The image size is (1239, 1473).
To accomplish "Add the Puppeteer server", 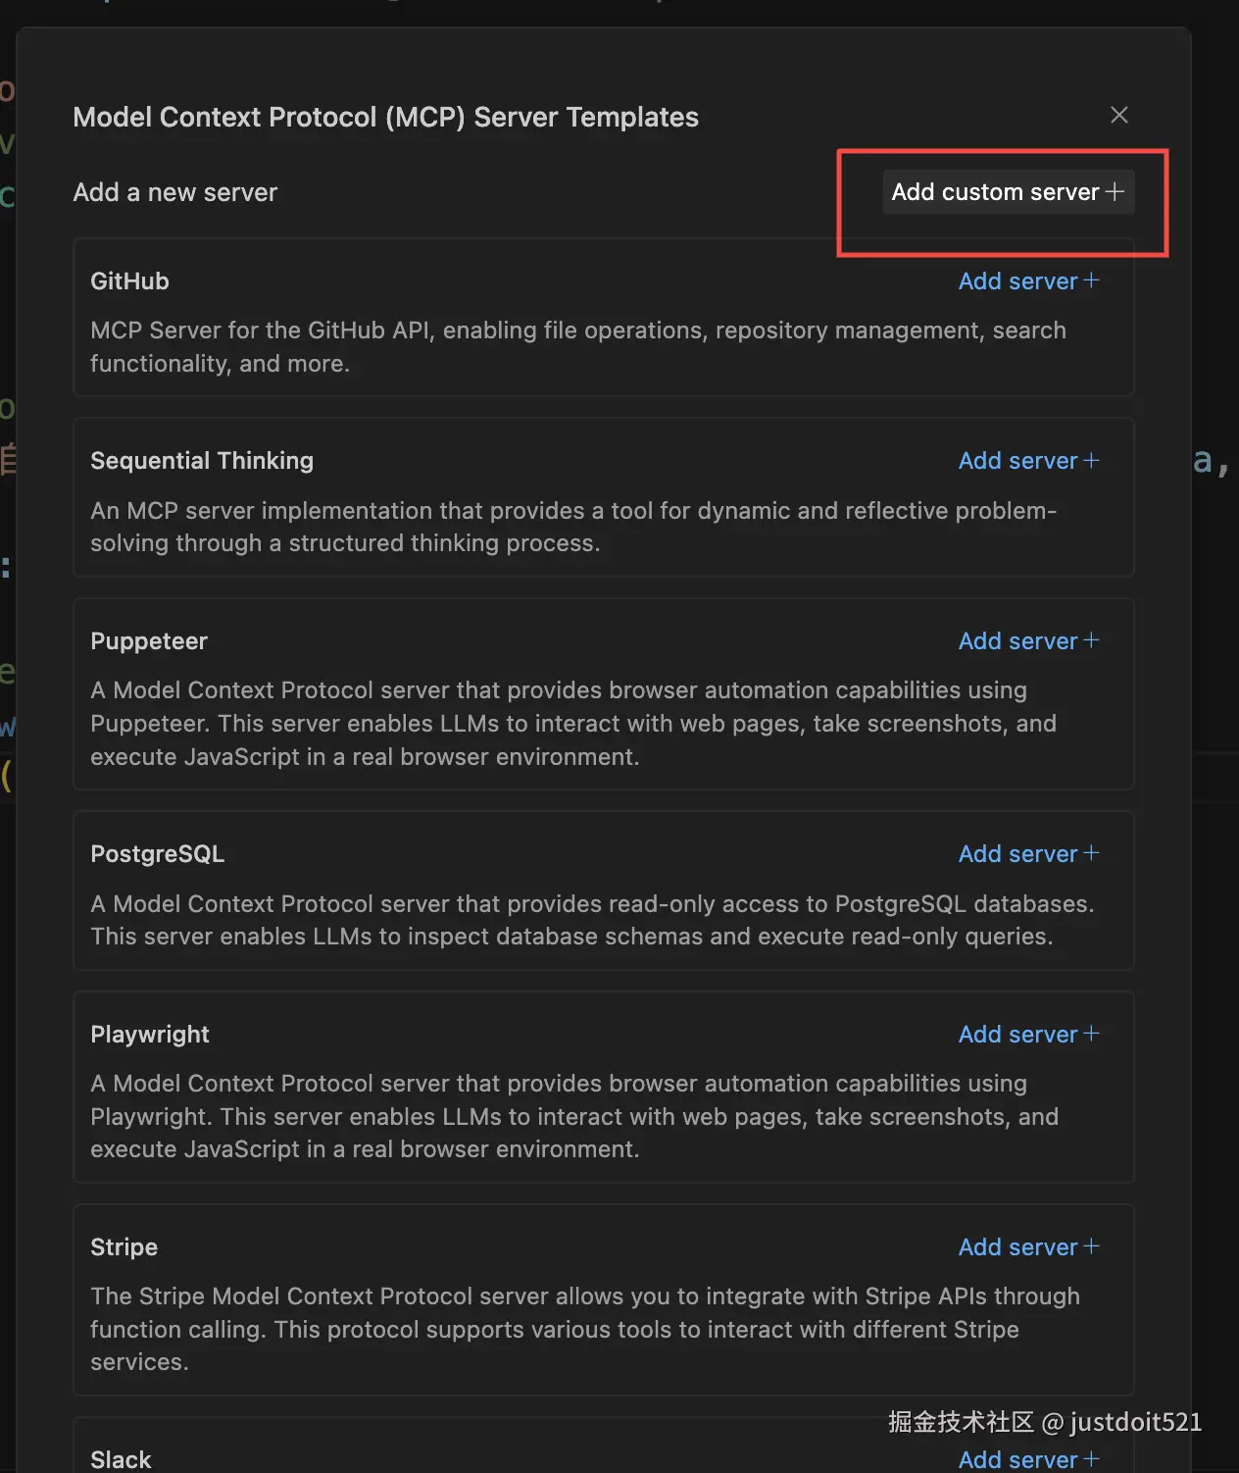I will pos(1018,641).
